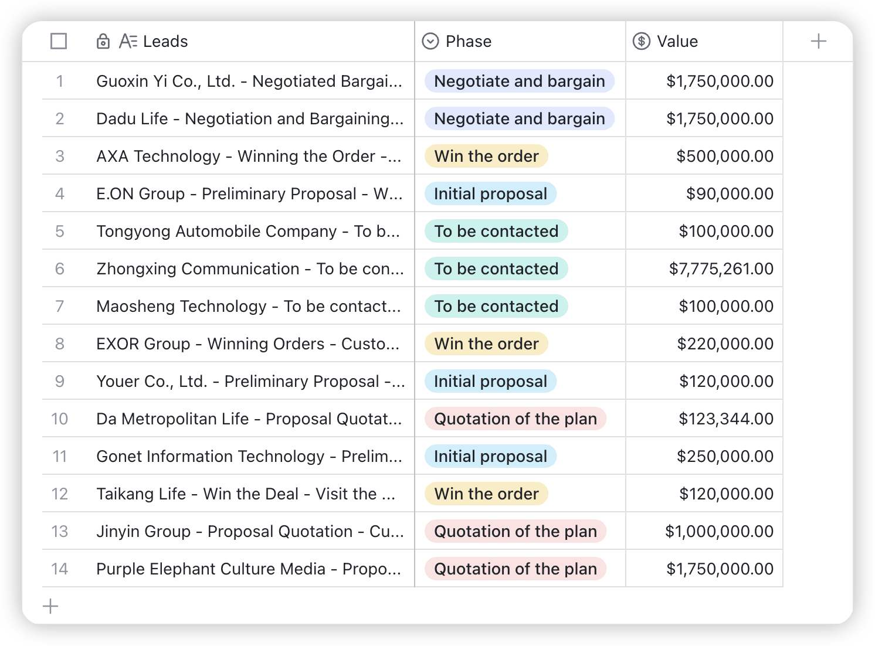Viewport: 875px width, 646px height.
Task: Select lead Dadu Life
Action: click(250, 118)
